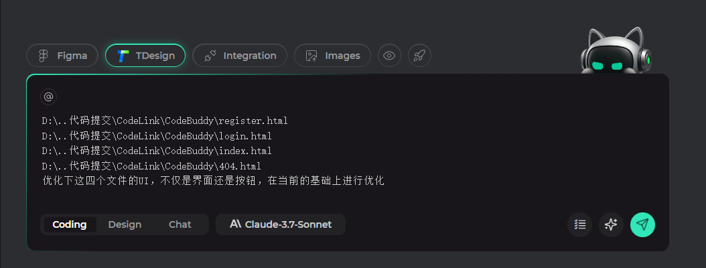The image size is (706, 268).
Task: Click the Figma logo icon
Action: click(44, 56)
